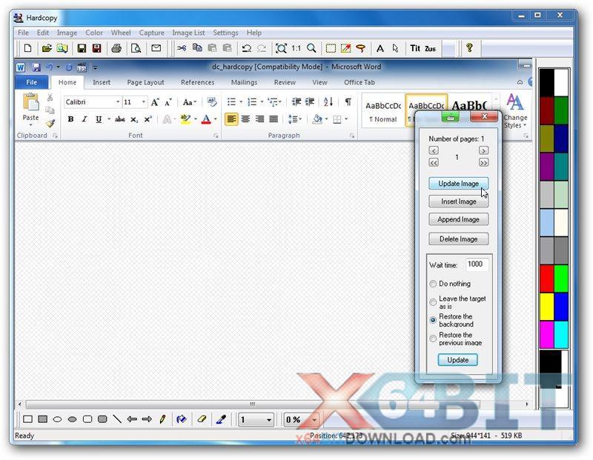The height and width of the screenshot is (460, 593).
Task: Select the magnifier zoom tool
Action: [311, 48]
